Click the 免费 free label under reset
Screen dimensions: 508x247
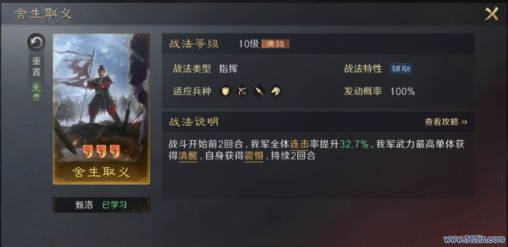point(36,93)
